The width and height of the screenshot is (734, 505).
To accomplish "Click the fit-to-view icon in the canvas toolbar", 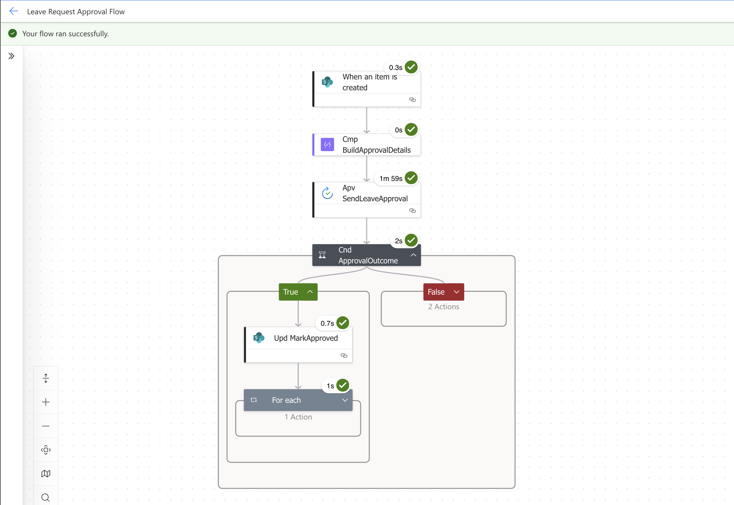I will (46, 378).
